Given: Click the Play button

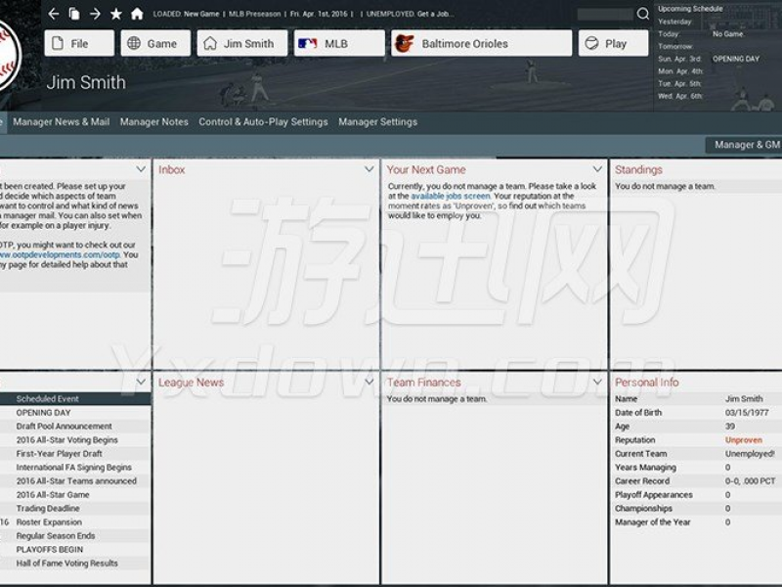Looking at the screenshot, I should (x=613, y=43).
